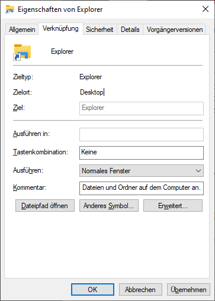215x301 pixels.
Task: Click the Dateipfad öffnen button
Action: point(45,206)
